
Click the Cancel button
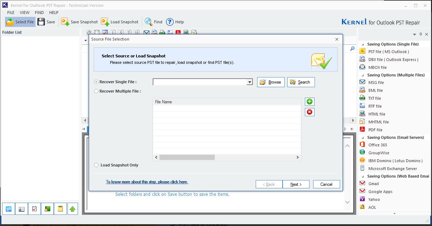click(326, 184)
